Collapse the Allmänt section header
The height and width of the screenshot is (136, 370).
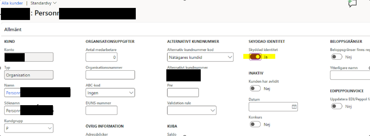coord(13,30)
